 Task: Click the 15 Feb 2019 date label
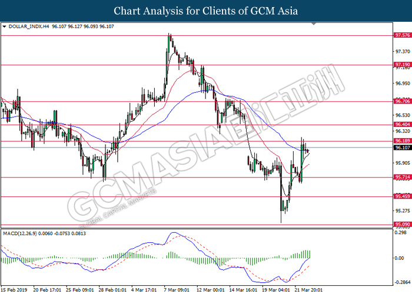coord(14,290)
